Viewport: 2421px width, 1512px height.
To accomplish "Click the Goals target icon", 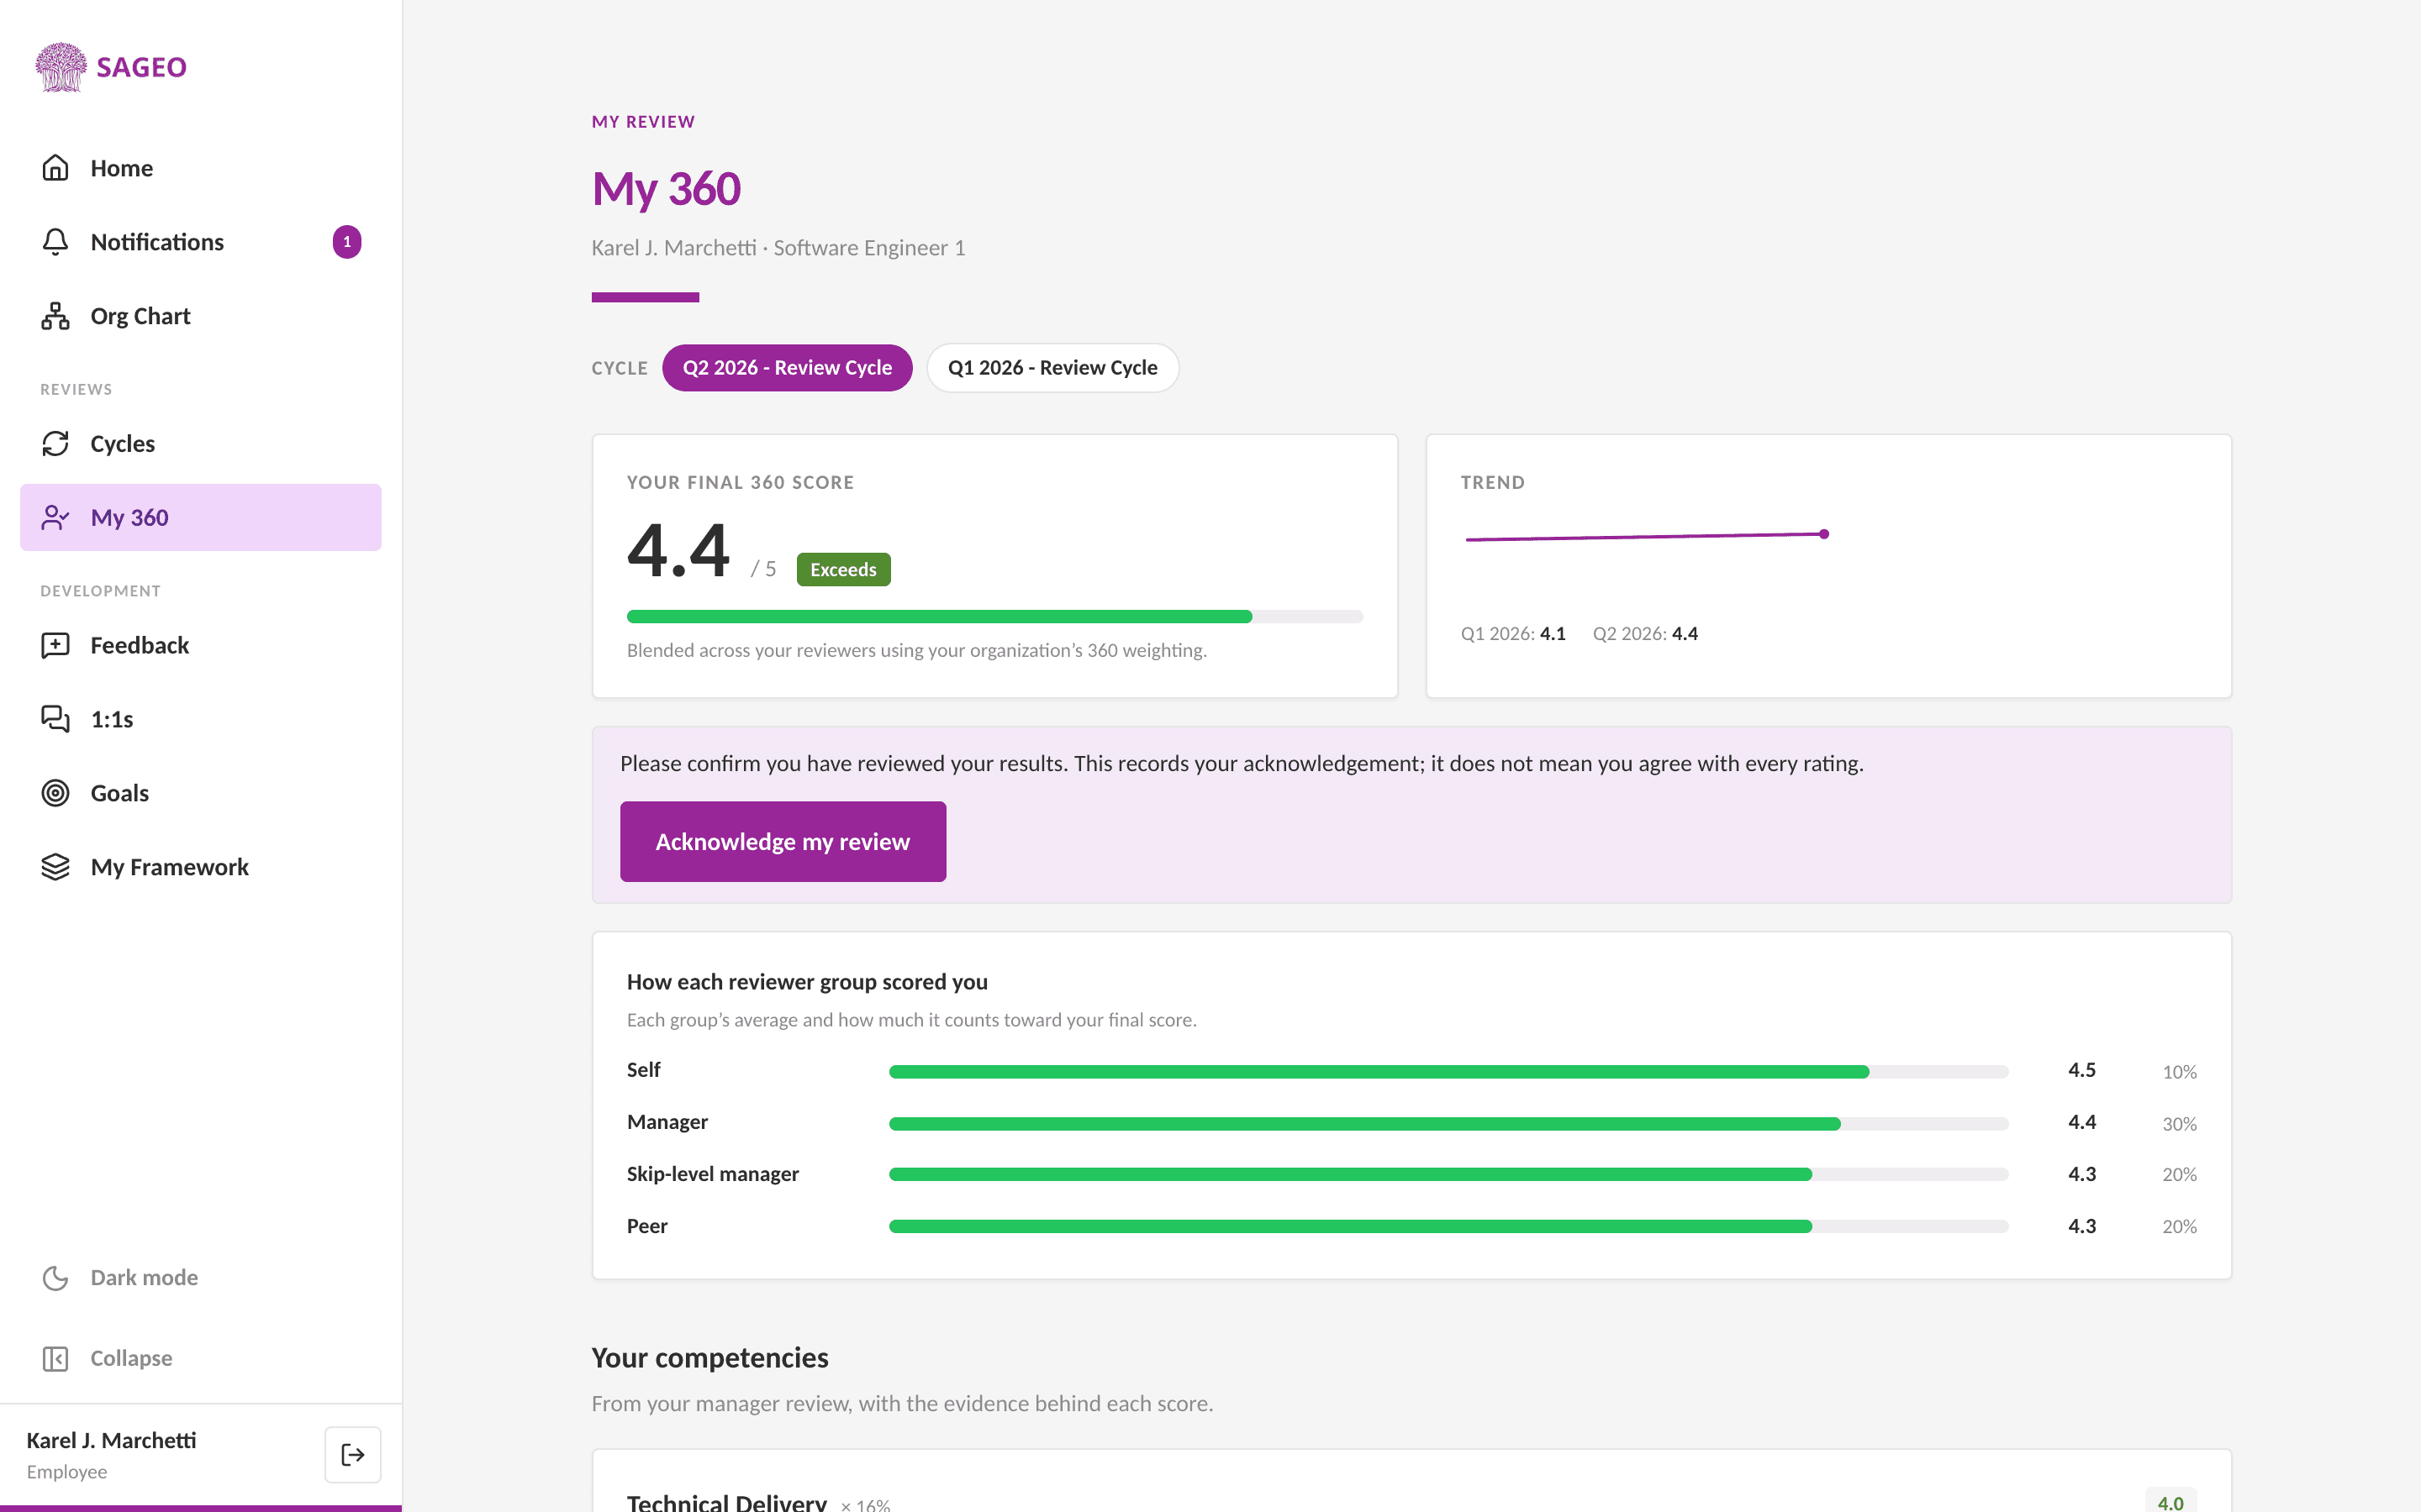I will point(55,793).
